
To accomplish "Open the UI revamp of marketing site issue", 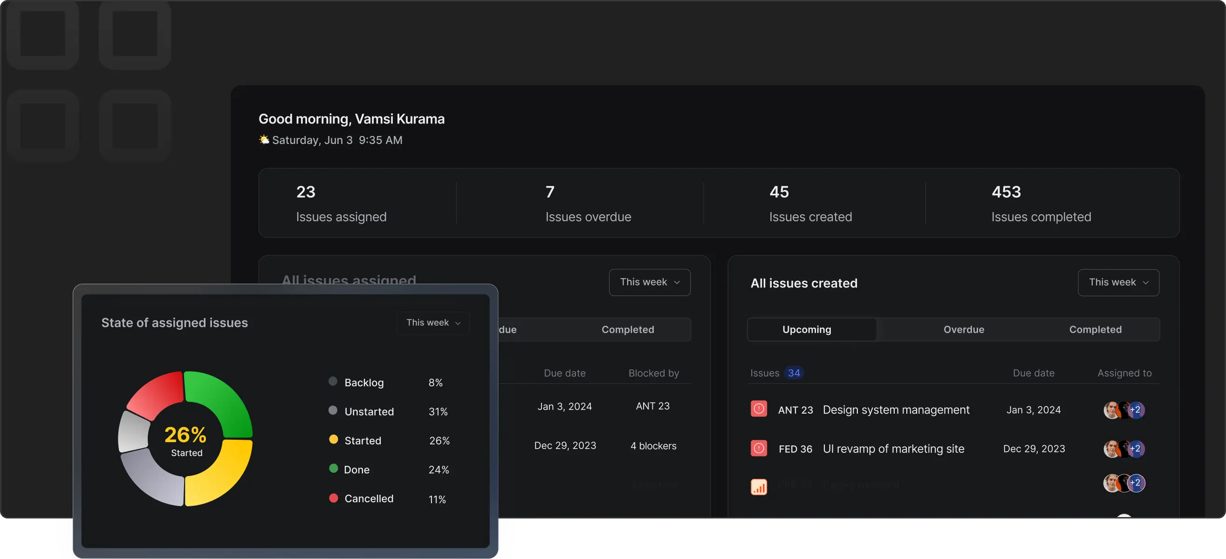I will [x=893, y=449].
